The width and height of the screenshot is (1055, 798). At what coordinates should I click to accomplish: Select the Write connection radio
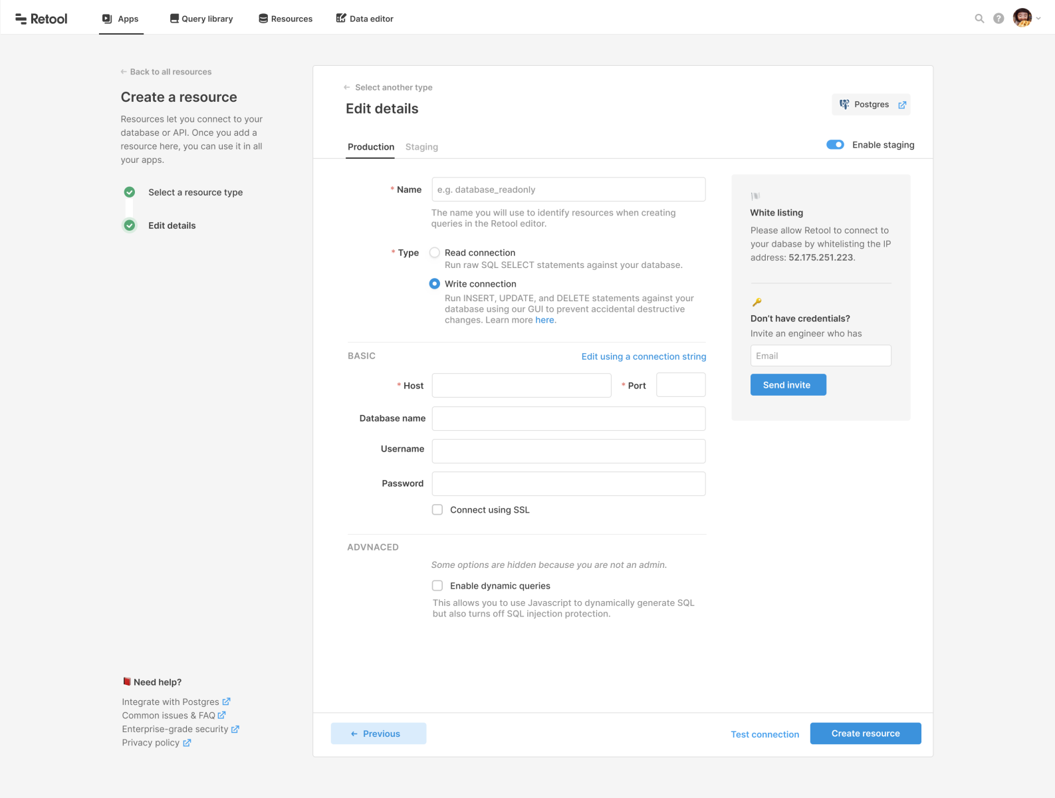[x=435, y=284]
